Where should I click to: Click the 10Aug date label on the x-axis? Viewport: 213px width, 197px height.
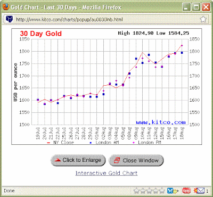[x=142, y=133]
